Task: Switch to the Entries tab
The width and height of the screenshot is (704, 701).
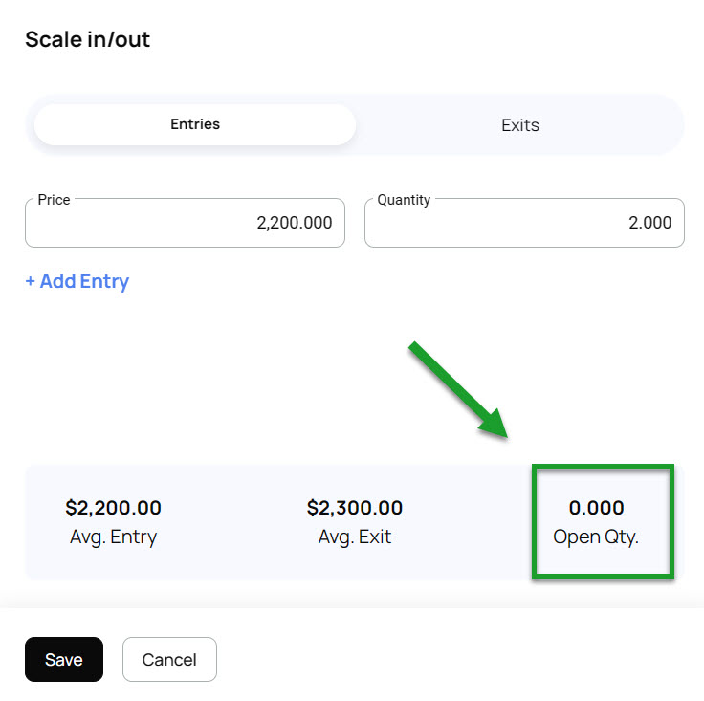Action: 195,124
